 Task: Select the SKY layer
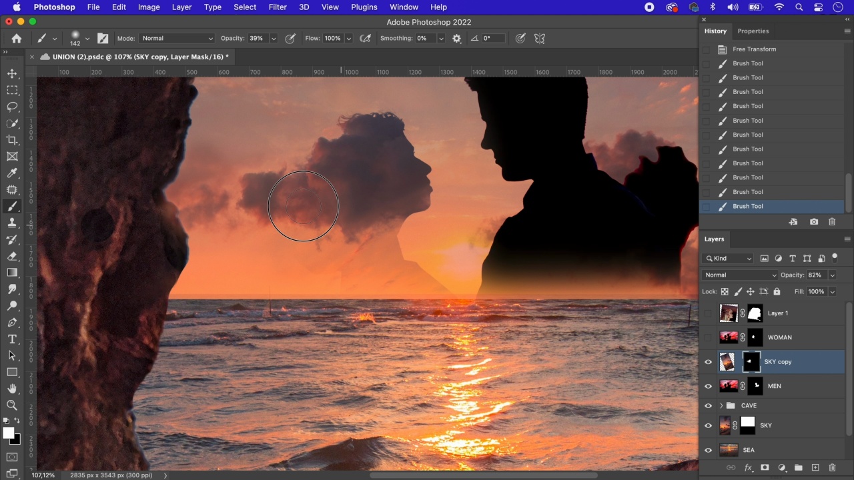point(766,425)
